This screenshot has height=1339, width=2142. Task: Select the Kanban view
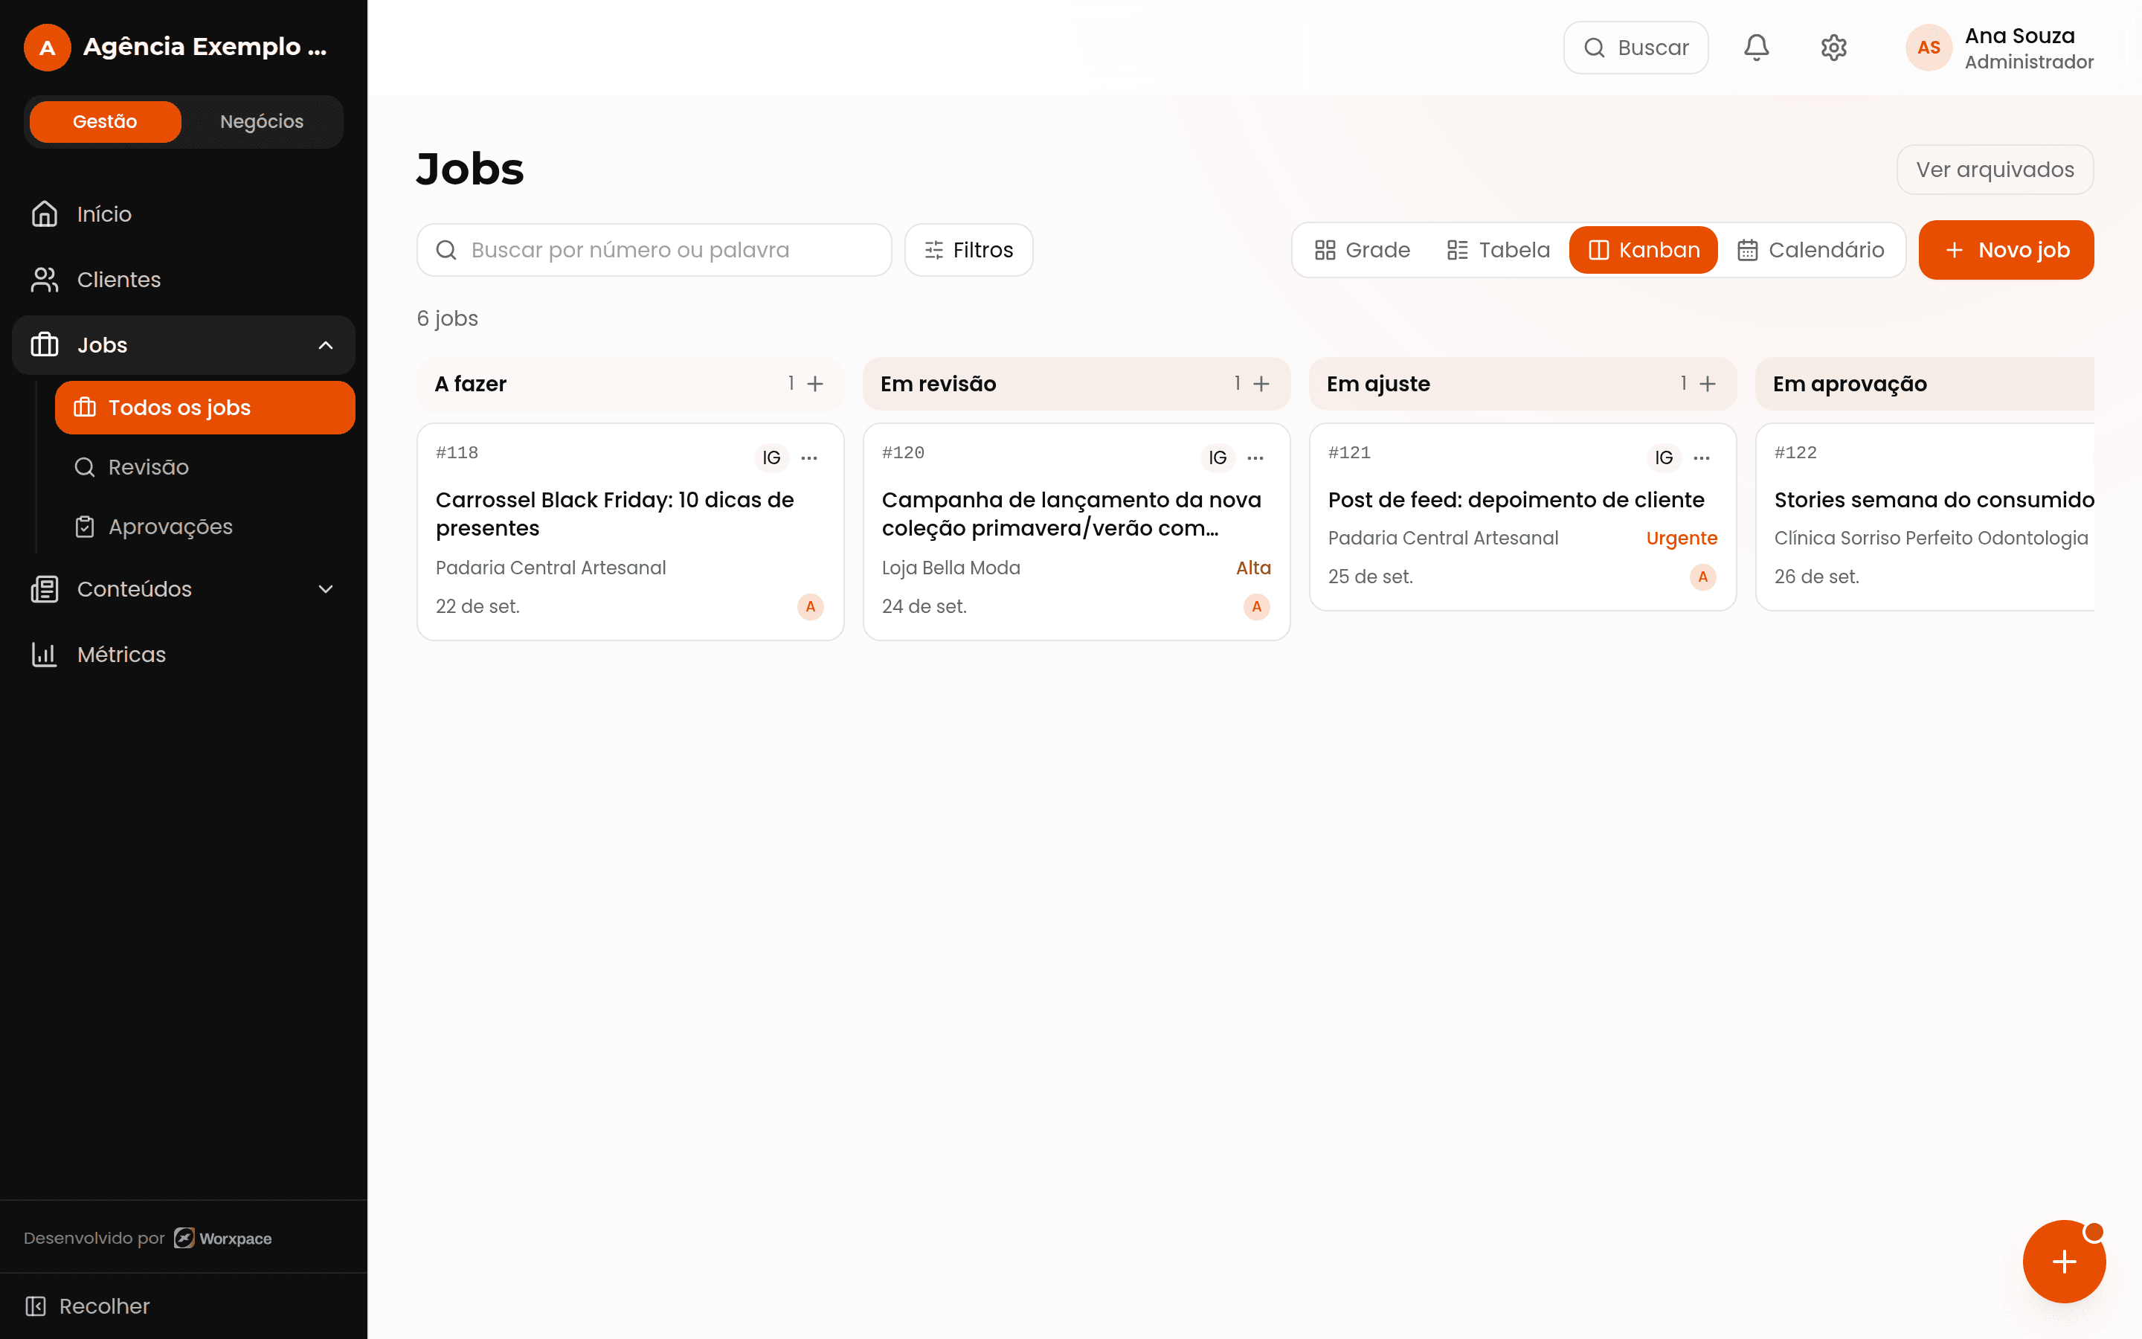pyautogui.click(x=1643, y=250)
